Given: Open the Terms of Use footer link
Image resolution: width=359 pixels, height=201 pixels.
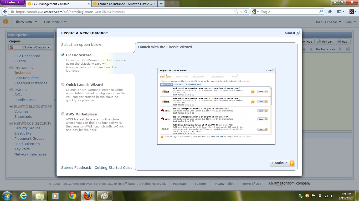Looking at the screenshot, I should pos(251,184).
